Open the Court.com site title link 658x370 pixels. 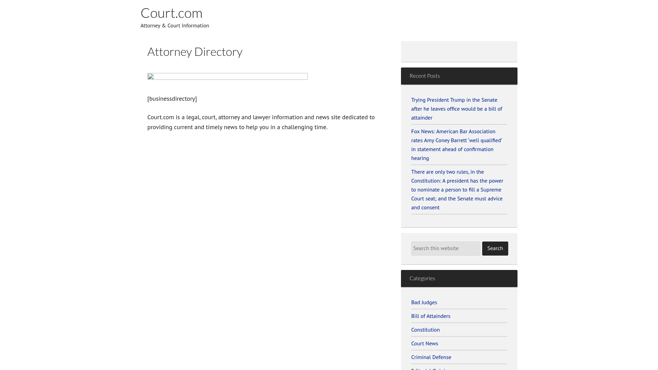pos(171,13)
